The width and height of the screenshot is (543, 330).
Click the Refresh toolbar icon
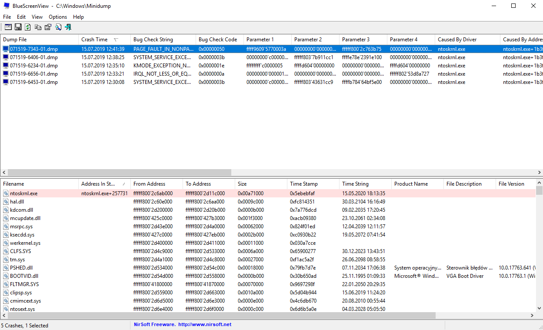click(28, 27)
